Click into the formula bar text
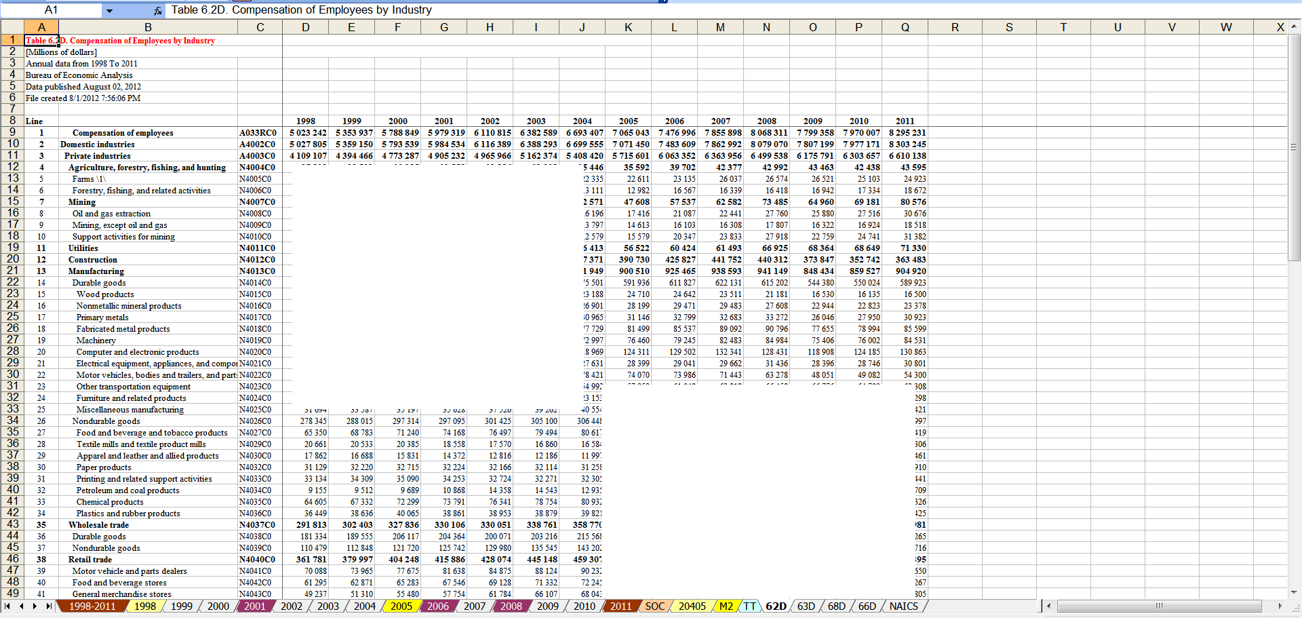 pyautogui.click(x=407, y=10)
